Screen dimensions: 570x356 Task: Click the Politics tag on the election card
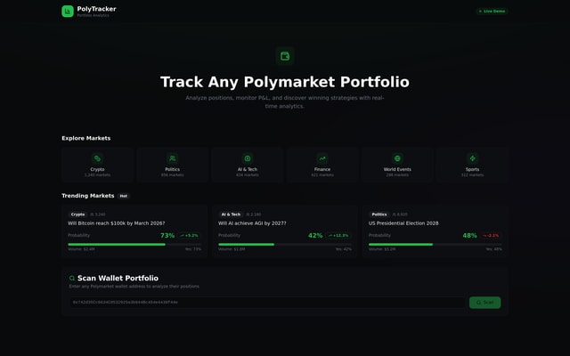coord(379,214)
